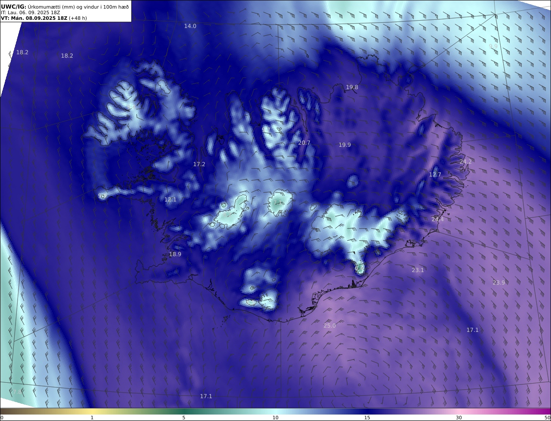Select the 17.2 value label
This screenshot has height=421, width=551.
pos(199,164)
